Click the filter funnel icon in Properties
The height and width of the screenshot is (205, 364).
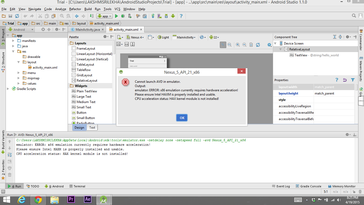(353, 80)
